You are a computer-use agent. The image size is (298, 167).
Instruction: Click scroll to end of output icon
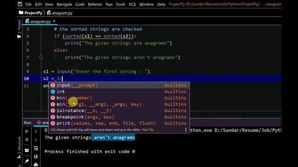(36, 156)
